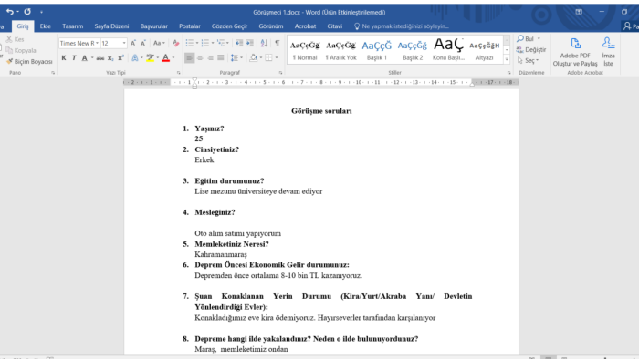Click the 'Ne yapmak istediğinizi söyleyin' search box
Viewport: 639px width, 359px height.
402,26
